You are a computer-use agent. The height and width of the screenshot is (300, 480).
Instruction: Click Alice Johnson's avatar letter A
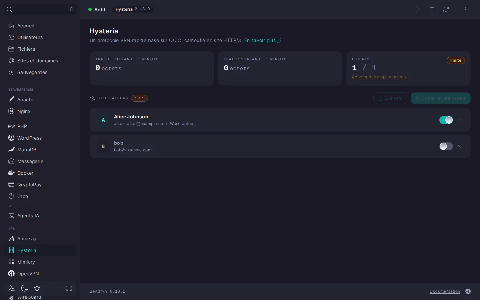click(x=103, y=120)
